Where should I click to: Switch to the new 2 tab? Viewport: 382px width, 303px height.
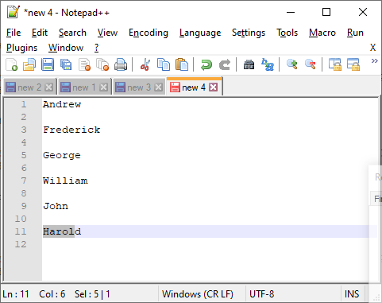pyautogui.click(x=29, y=87)
